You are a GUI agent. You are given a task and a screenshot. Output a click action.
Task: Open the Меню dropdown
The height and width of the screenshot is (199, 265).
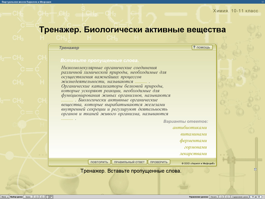(x=4, y=196)
